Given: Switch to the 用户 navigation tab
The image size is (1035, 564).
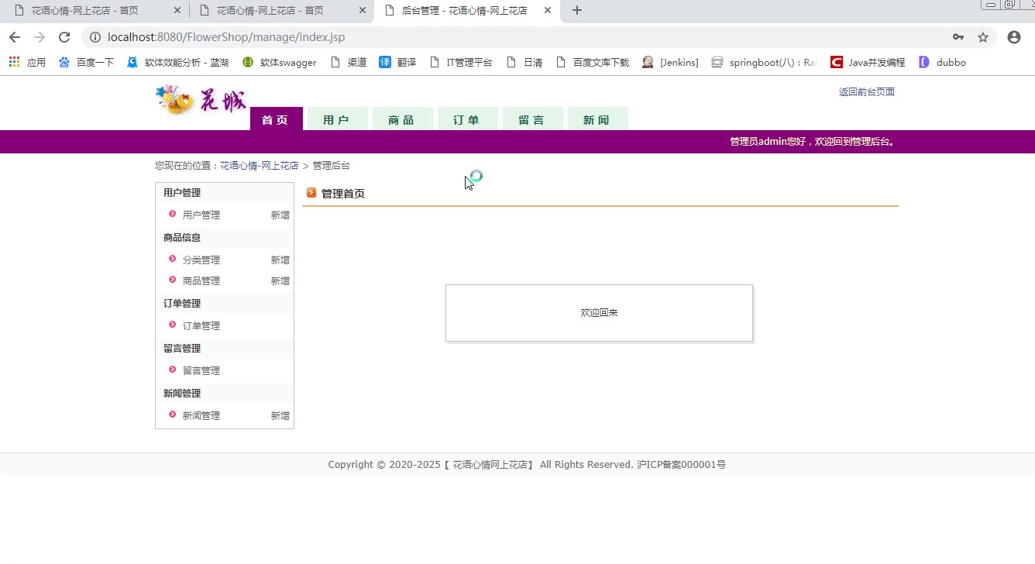Looking at the screenshot, I should (x=336, y=119).
